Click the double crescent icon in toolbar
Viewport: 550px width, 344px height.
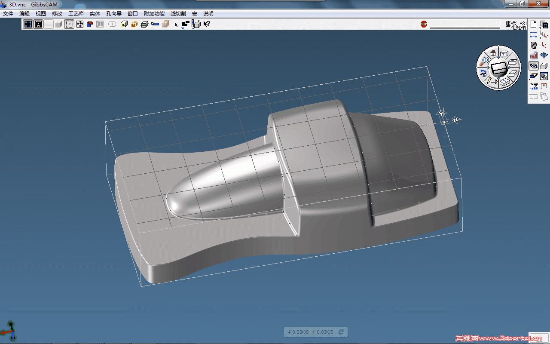[100, 24]
